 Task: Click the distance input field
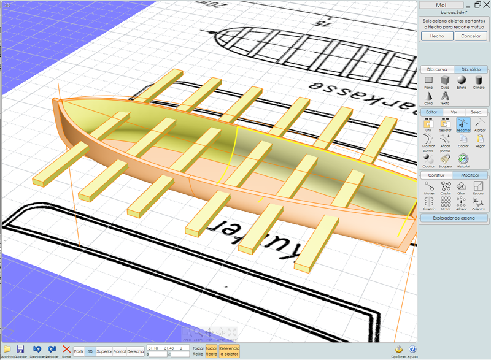(158, 354)
